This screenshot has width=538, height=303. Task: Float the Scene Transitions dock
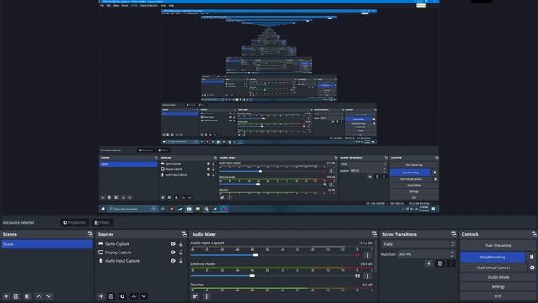[x=454, y=234]
